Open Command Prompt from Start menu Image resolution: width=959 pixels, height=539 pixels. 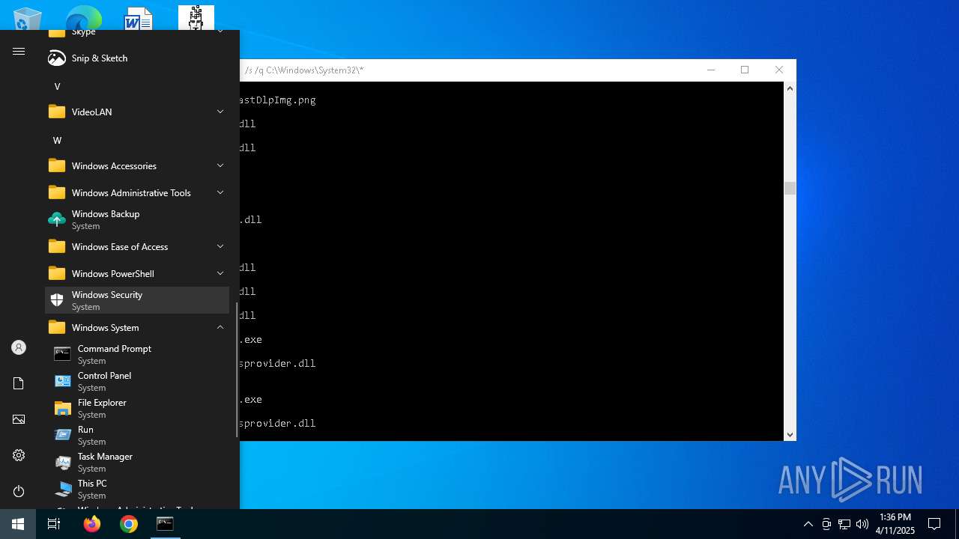137,354
